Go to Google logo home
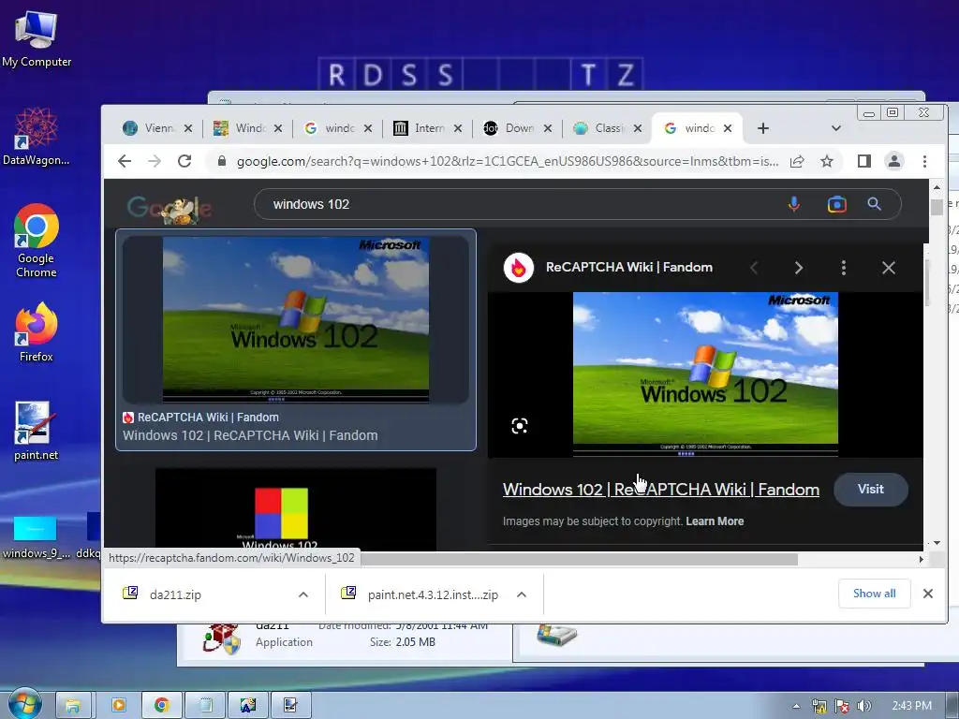The image size is (959, 719). coord(170,210)
